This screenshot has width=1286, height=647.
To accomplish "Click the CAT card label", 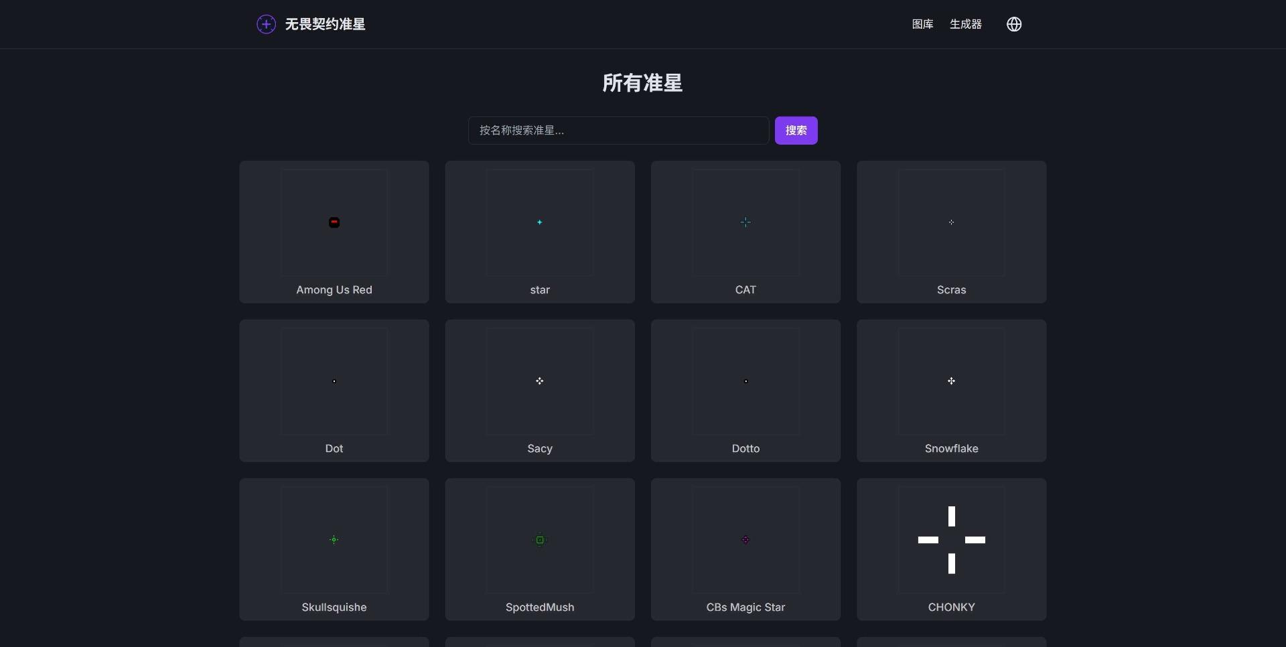I will tap(745, 289).
